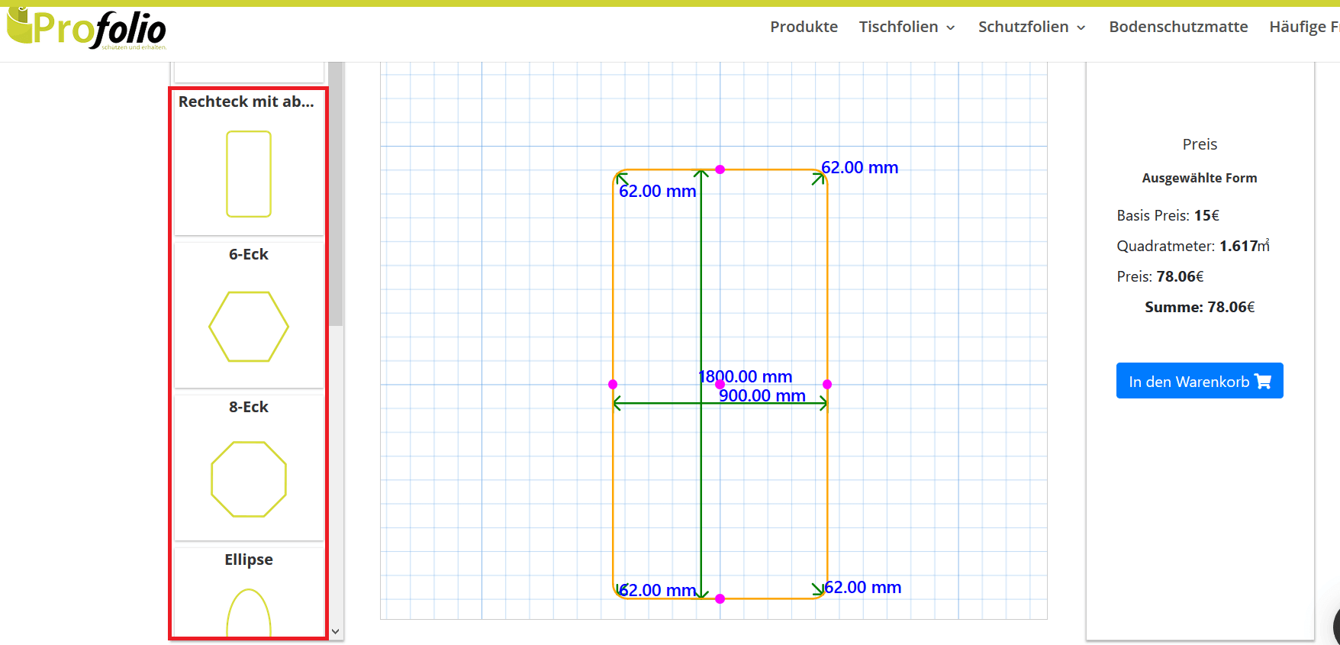
Task: Click the top-left 62.00 mm radius label
Action: [658, 191]
